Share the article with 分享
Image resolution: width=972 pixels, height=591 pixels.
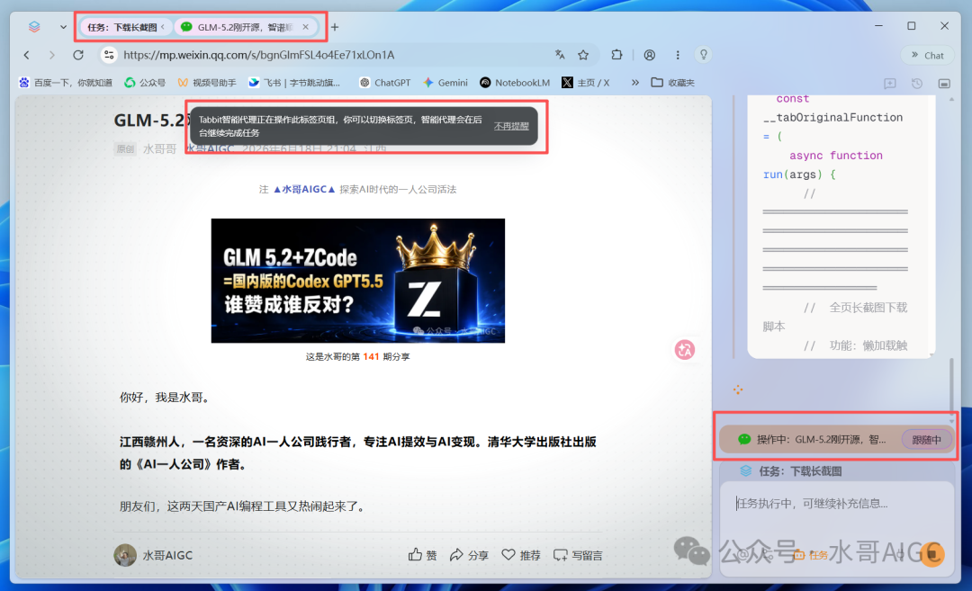pyautogui.click(x=469, y=555)
